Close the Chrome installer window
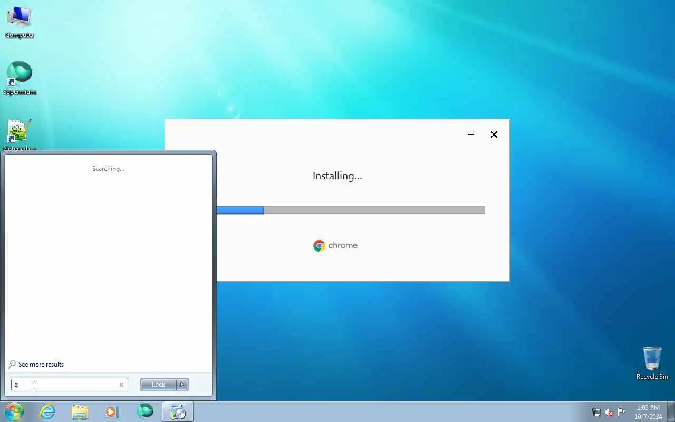 click(x=494, y=135)
